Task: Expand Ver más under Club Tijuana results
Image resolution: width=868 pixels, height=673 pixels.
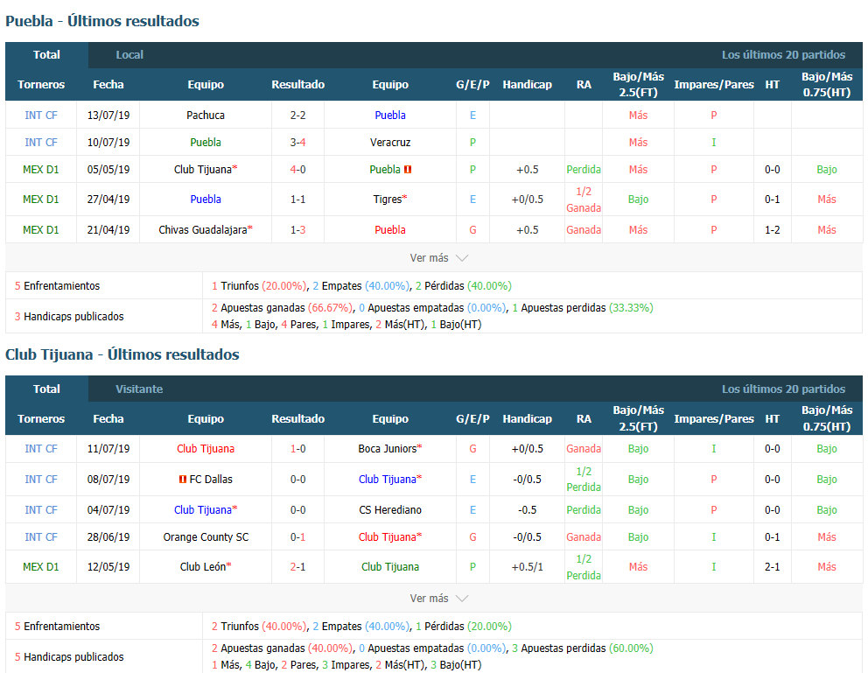Action: [x=439, y=599]
